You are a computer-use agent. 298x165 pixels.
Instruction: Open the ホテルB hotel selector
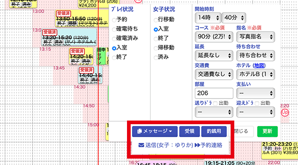(x=256, y=74)
